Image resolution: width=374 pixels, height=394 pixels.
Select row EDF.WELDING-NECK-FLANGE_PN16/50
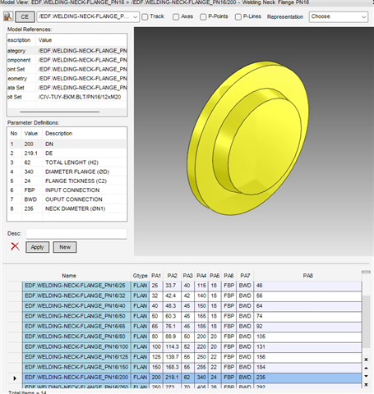192,316
